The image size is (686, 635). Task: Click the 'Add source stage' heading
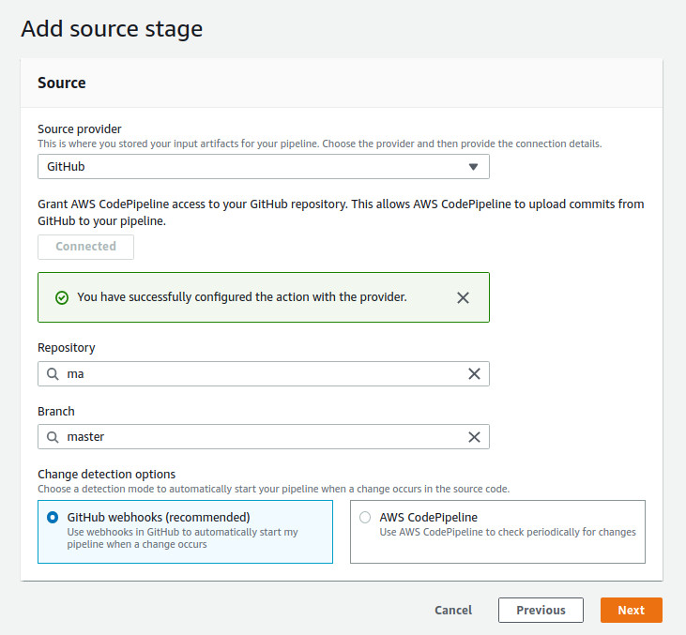tap(112, 29)
